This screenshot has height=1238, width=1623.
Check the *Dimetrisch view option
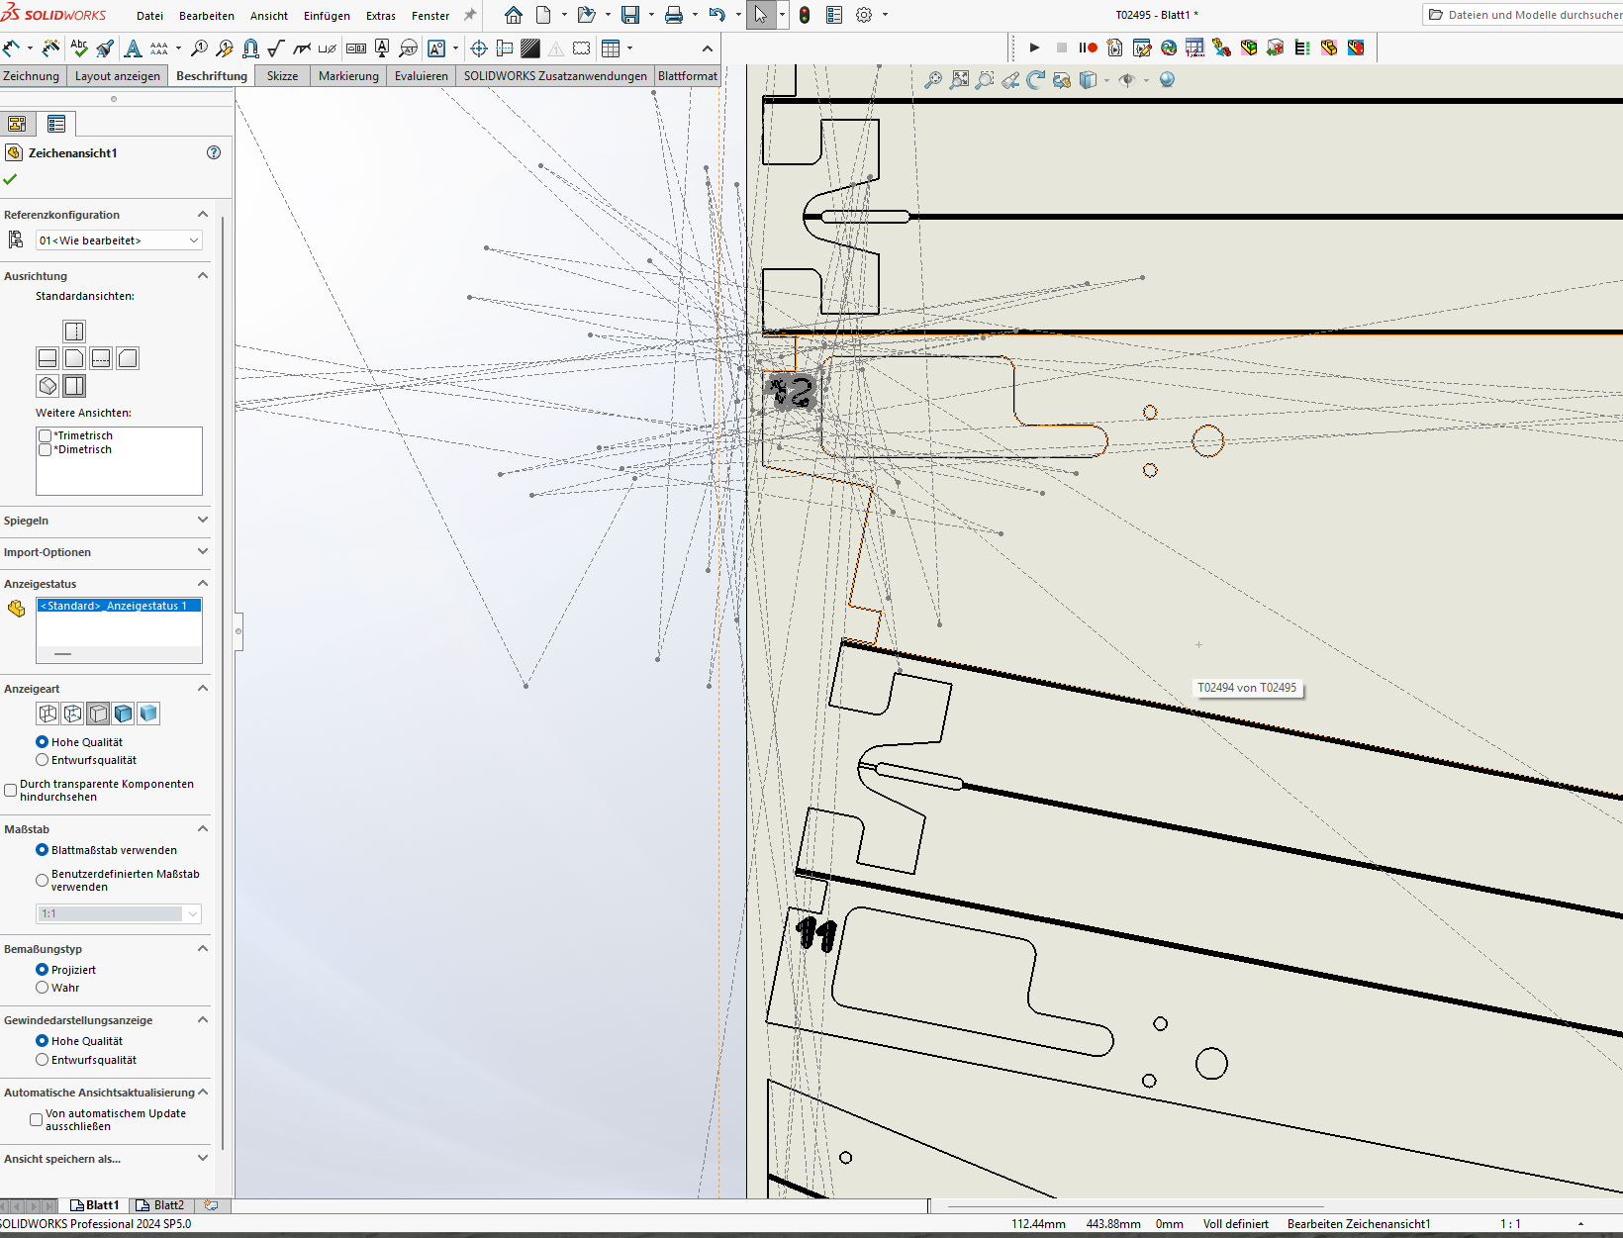[x=45, y=449]
